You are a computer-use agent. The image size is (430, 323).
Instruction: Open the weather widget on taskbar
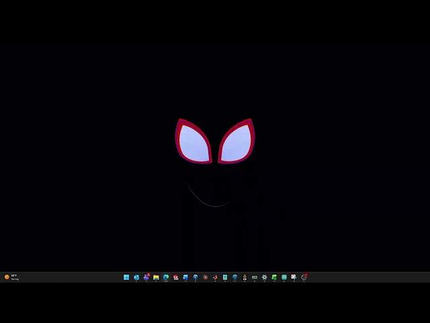pyautogui.click(x=12, y=277)
